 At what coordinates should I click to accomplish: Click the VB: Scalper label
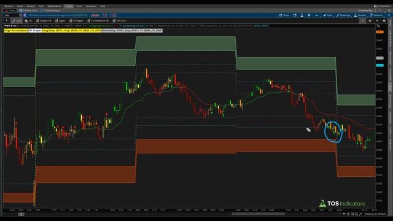coord(35,31)
